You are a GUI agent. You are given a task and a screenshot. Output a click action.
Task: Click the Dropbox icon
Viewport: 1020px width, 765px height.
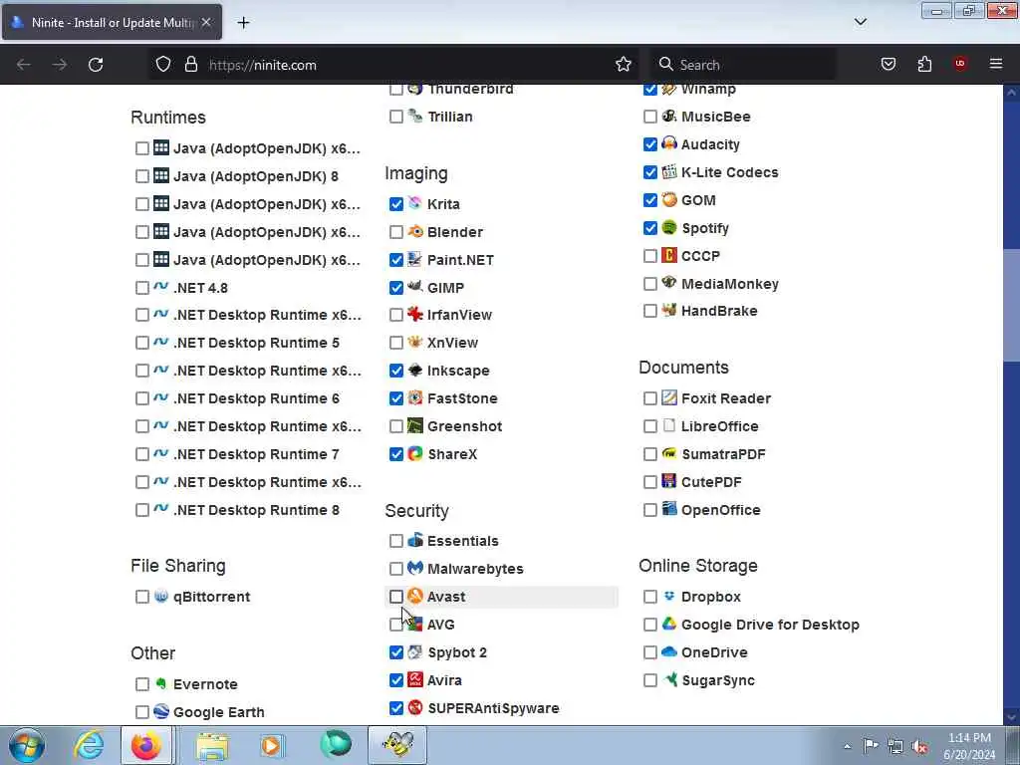tap(669, 596)
